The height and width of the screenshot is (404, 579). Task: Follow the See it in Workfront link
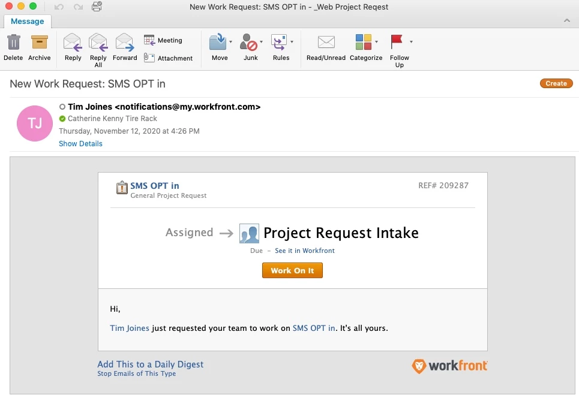(305, 251)
